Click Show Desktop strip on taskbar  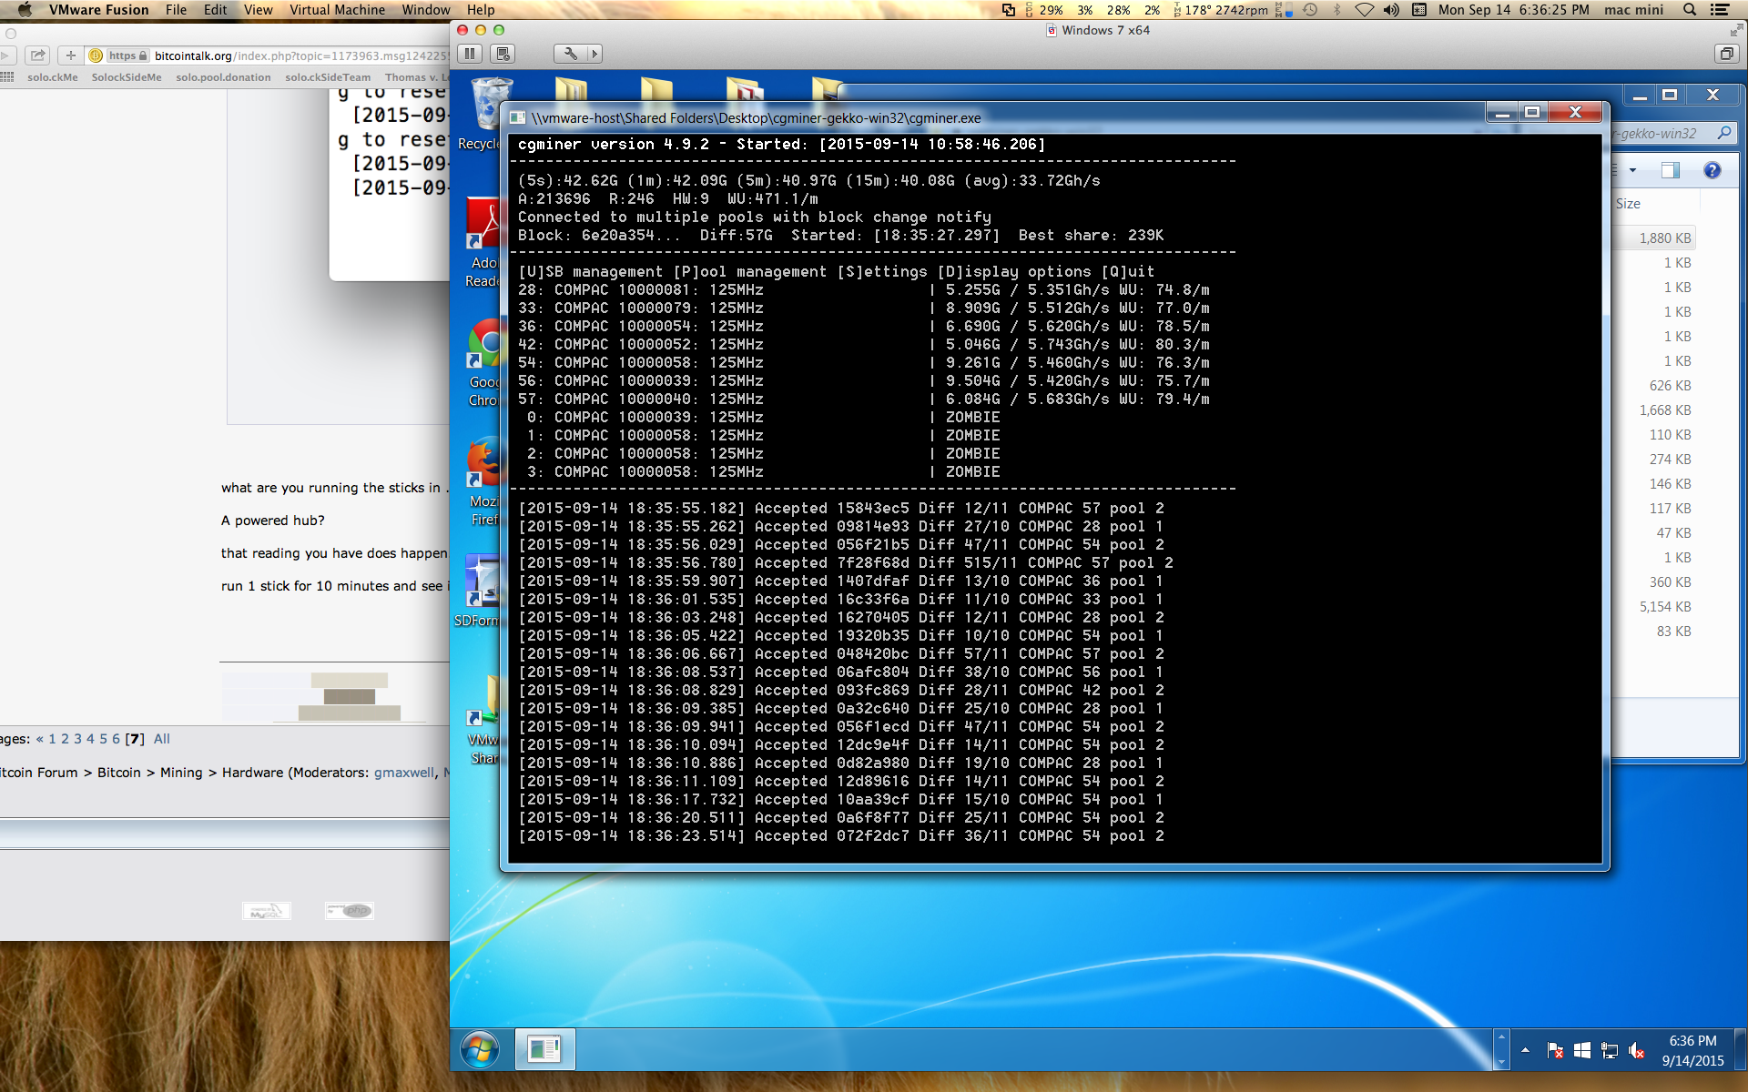point(1741,1050)
